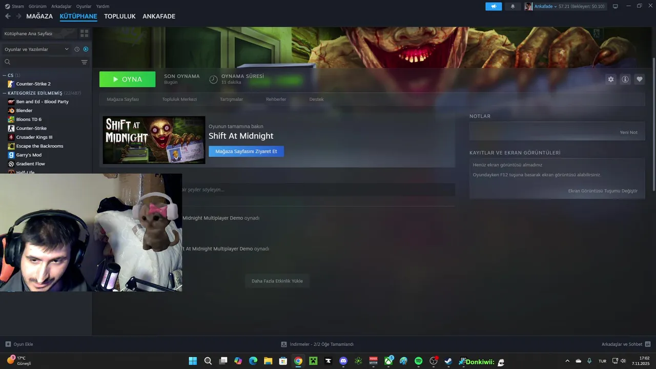Select Escape the Backrooms in library

point(39,146)
